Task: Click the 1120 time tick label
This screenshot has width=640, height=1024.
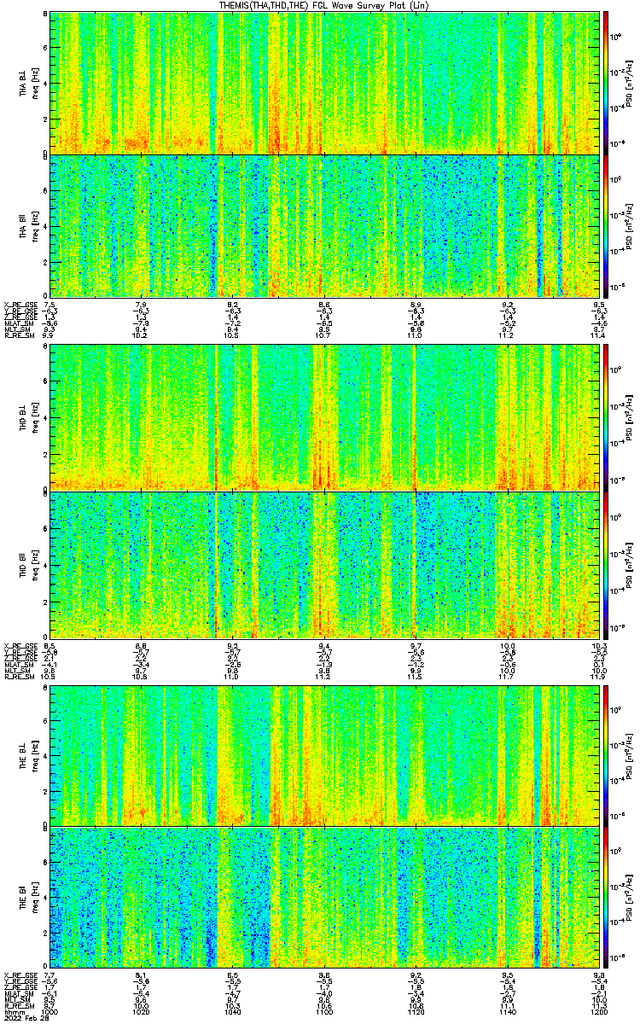Action: (x=416, y=1012)
